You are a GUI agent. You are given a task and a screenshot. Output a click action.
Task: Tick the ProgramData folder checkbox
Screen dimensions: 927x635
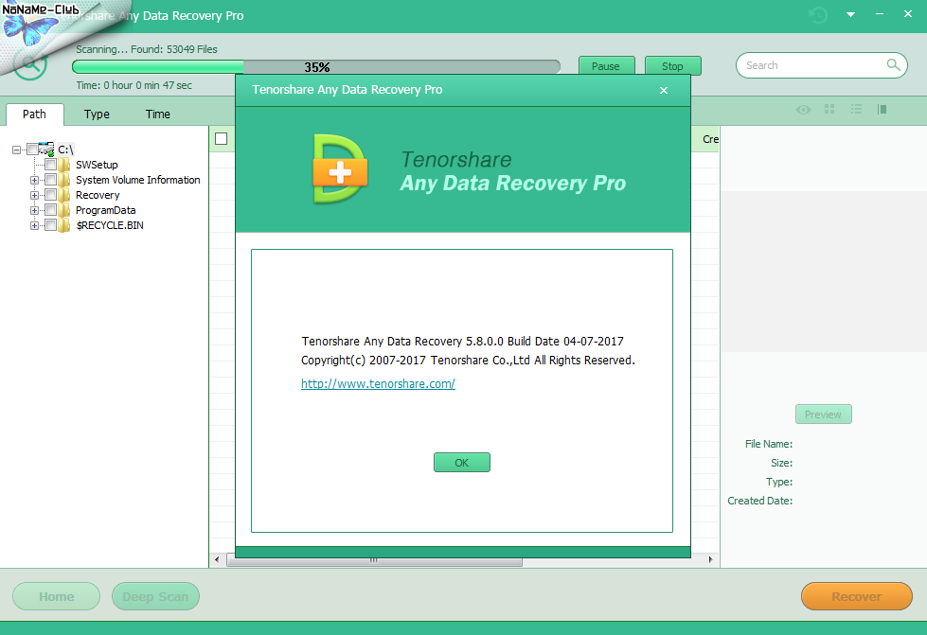click(51, 210)
